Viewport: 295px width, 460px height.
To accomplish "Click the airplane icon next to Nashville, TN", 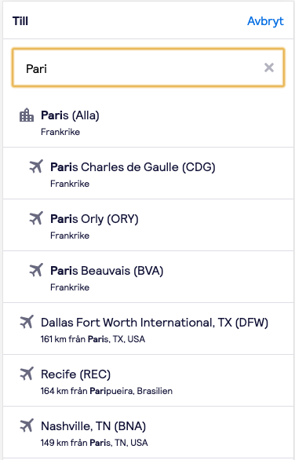I will 27,425.
